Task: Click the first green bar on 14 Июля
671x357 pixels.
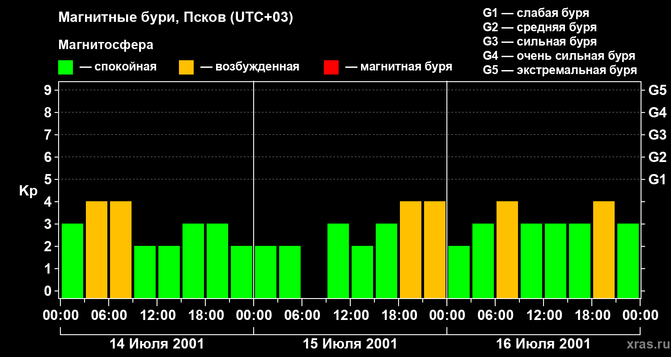Action: tap(72, 261)
